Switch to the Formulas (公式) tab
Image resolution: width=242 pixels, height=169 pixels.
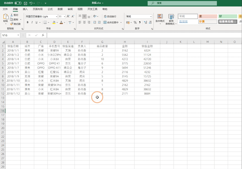[x=50, y=9]
